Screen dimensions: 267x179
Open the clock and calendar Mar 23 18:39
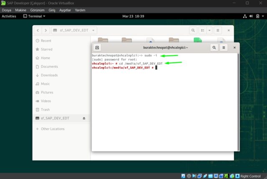click(x=133, y=16)
